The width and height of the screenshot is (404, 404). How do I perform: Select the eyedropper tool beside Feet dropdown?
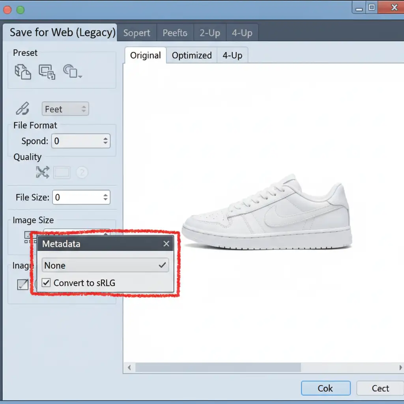click(22, 108)
